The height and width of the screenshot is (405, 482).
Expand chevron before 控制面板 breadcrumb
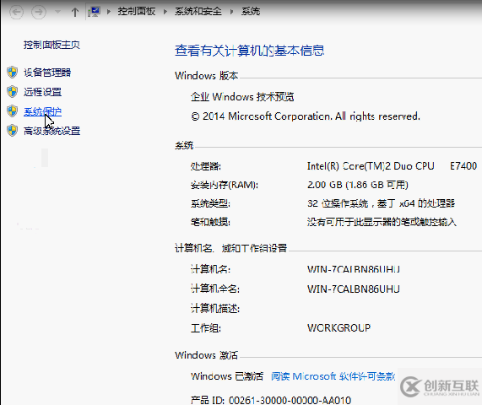point(109,12)
